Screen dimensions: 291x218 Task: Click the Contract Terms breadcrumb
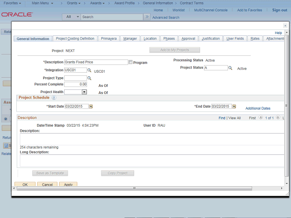[x=191, y=3]
